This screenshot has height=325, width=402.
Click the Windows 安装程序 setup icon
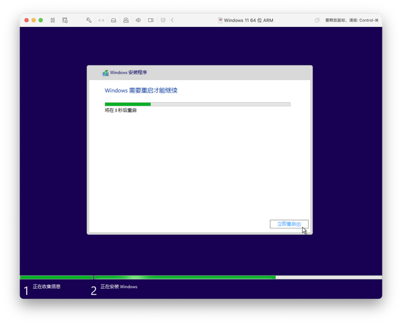(x=106, y=73)
